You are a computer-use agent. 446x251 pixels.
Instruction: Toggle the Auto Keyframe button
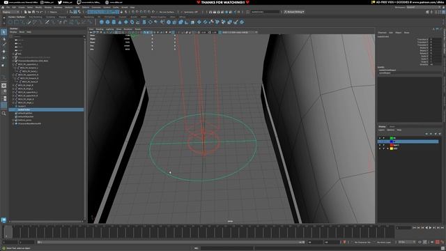click(x=438, y=242)
